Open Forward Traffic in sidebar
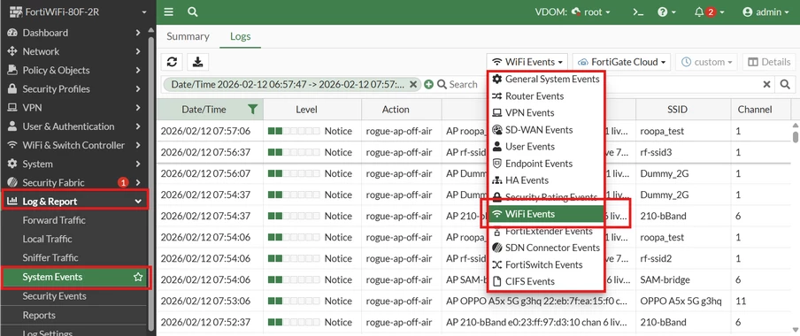 point(54,220)
